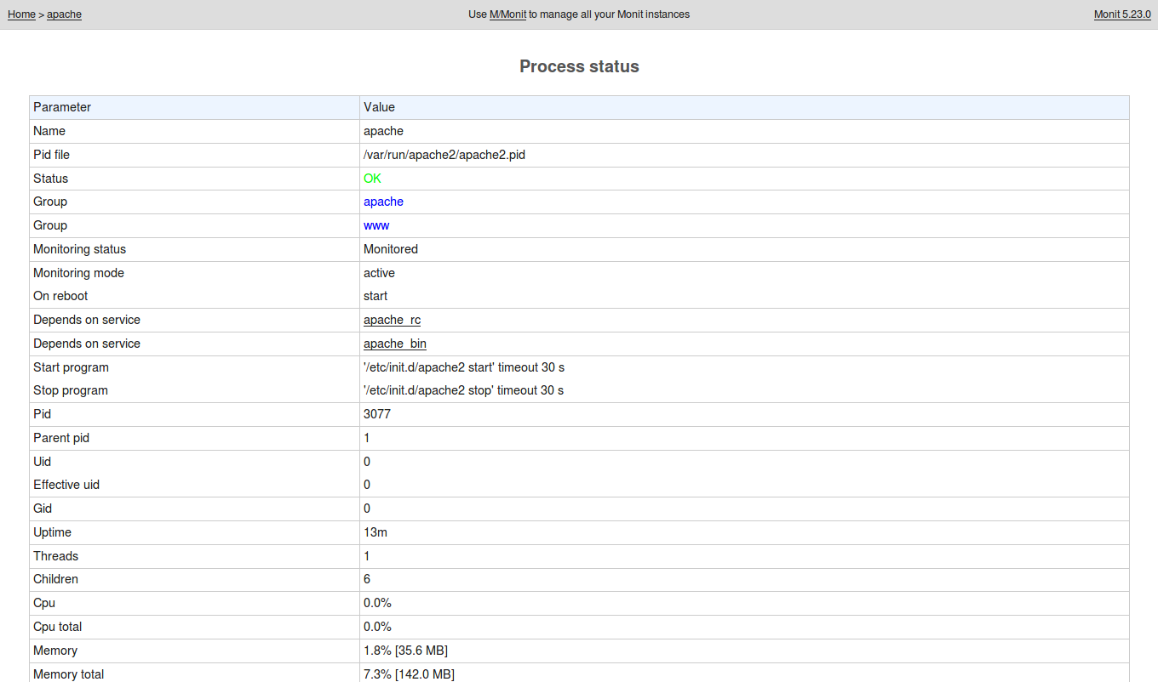The width and height of the screenshot is (1158, 682).
Task: Click the Pid file parameter label
Action: click(51, 155)
